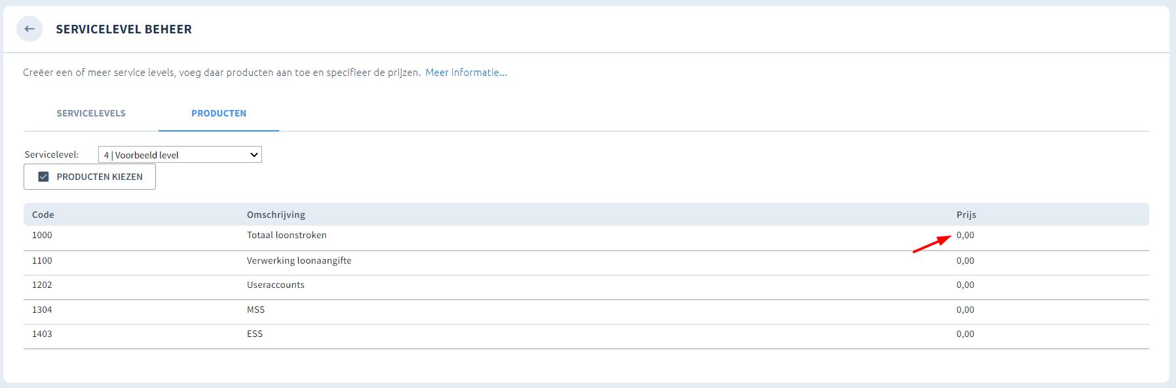Edit price of Useraccounts
Screen dimensions: 1176x388
point(965,285)
